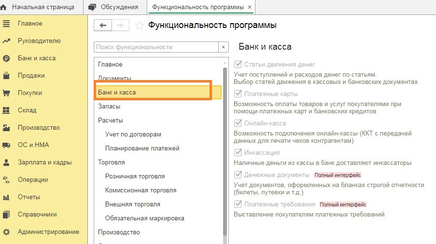Click Полный интерфейс tag beside Платежные требования
This screenshot has height=244, width=436.
pyautogui.click(x=343, y=204)
